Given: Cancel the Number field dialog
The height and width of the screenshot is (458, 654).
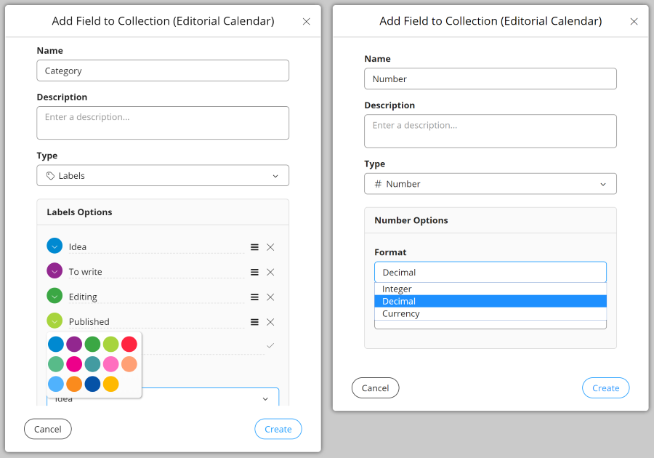Looking at the screenshot, I should [376, 388].
